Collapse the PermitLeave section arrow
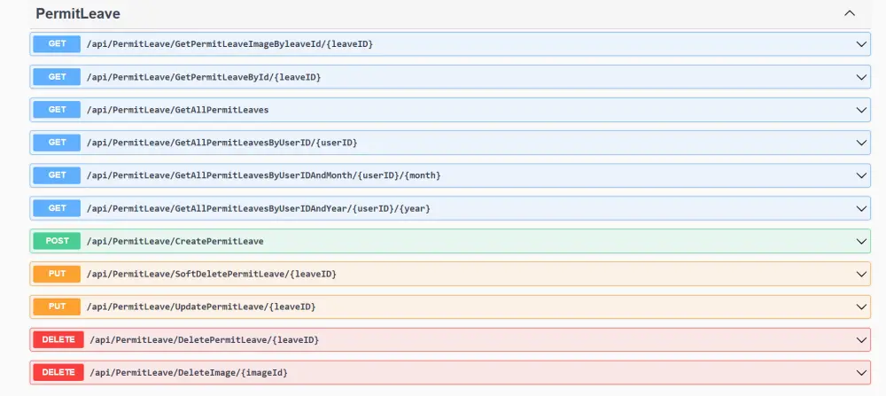This screenshot has height=396, width=886. (850, 13)
